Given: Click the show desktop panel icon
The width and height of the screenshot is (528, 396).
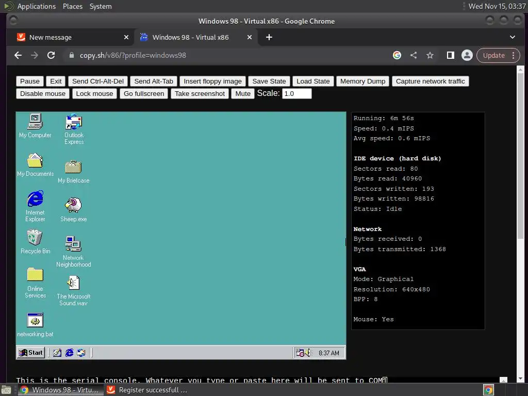Looking at the screenshot, I should coord(6,390).
